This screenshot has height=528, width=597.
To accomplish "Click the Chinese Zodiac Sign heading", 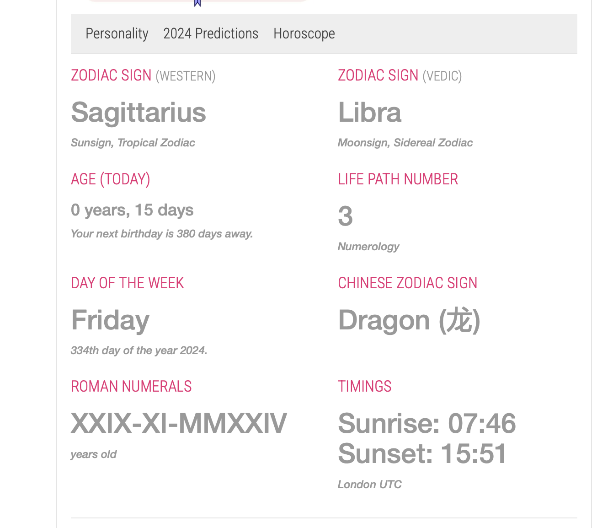I will pyautogui.click(x=407, y=283).
